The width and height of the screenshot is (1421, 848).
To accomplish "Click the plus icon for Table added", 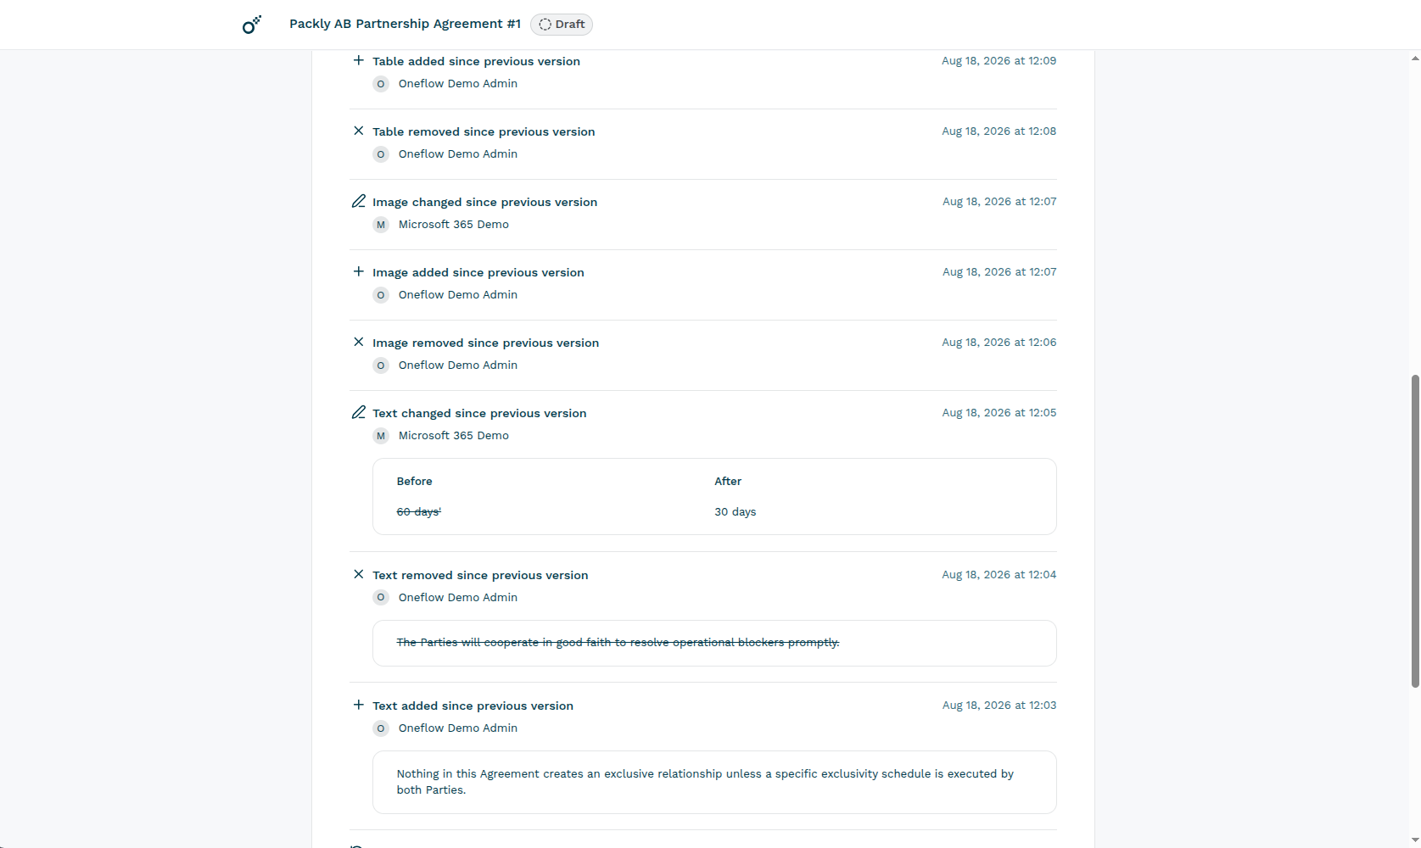I will click(358, 60).
